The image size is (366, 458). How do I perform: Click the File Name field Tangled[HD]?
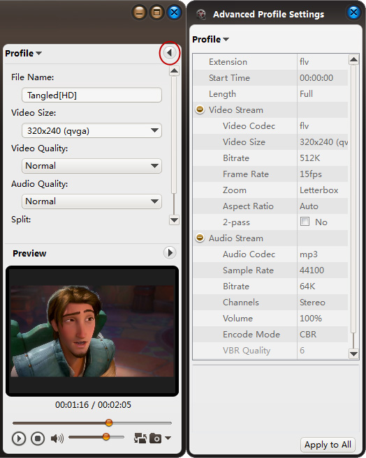pyautogui.click(x=91, y=95)
